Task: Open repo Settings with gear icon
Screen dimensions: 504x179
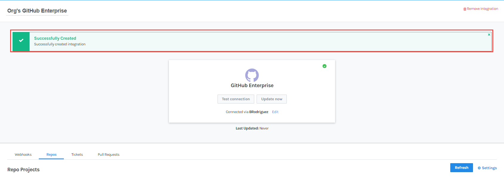Action: (487, 168)
